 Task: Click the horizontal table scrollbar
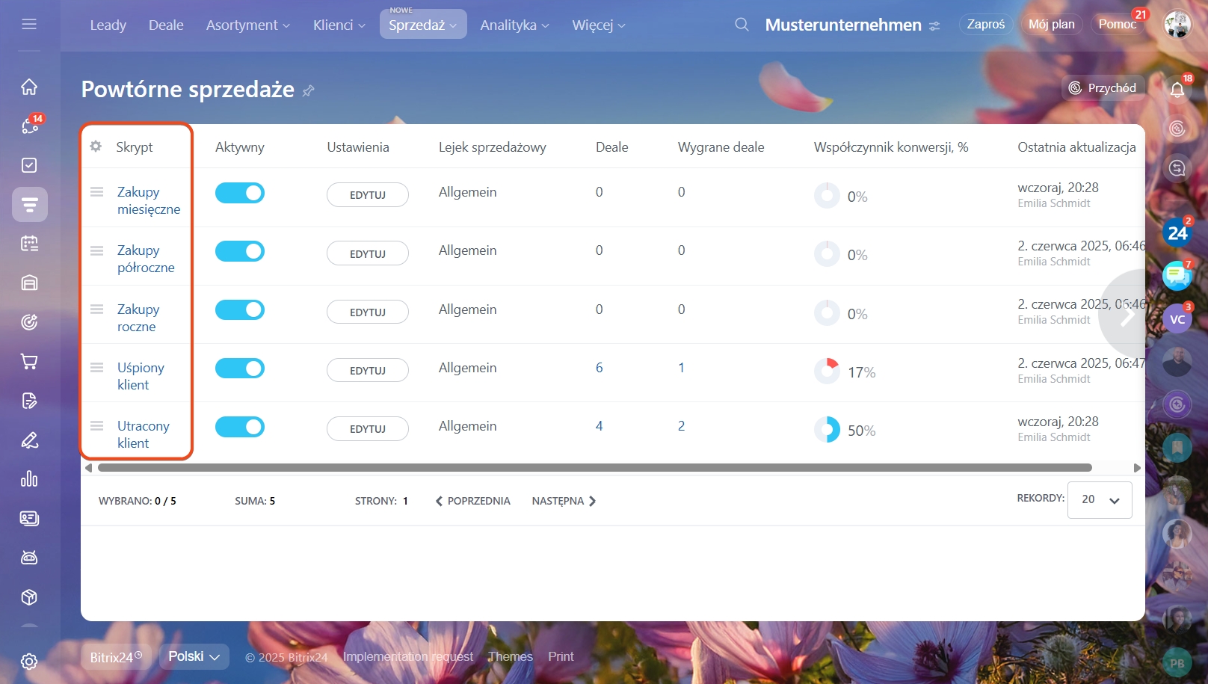(x=595, y=468)
